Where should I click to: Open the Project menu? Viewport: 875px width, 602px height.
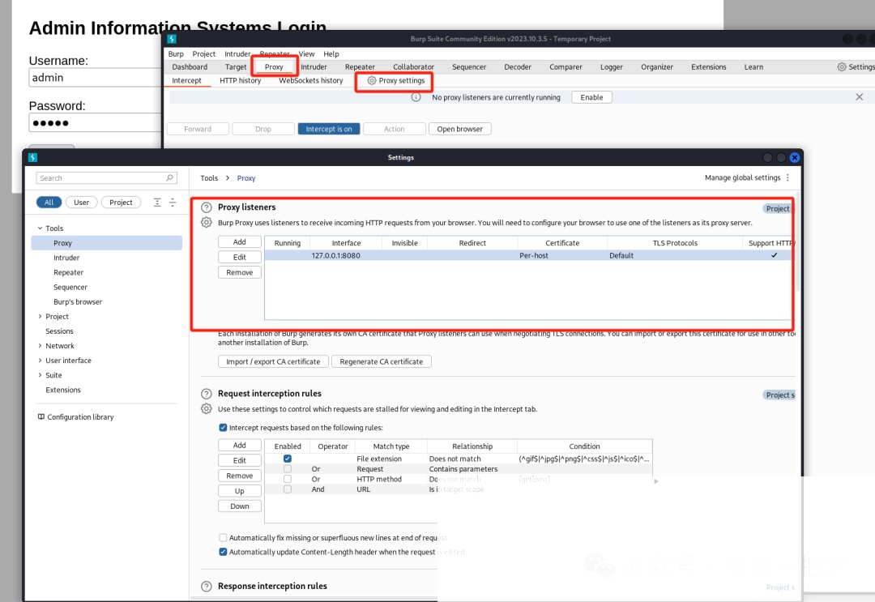pyautogui.click(x=203, y=54)
